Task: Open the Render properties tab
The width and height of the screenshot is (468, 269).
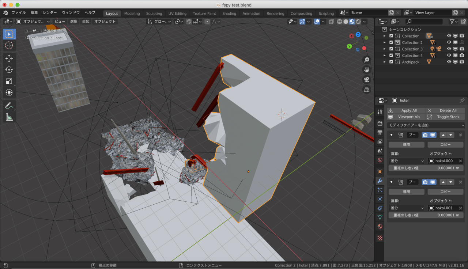Action: [x=380, y=124]
